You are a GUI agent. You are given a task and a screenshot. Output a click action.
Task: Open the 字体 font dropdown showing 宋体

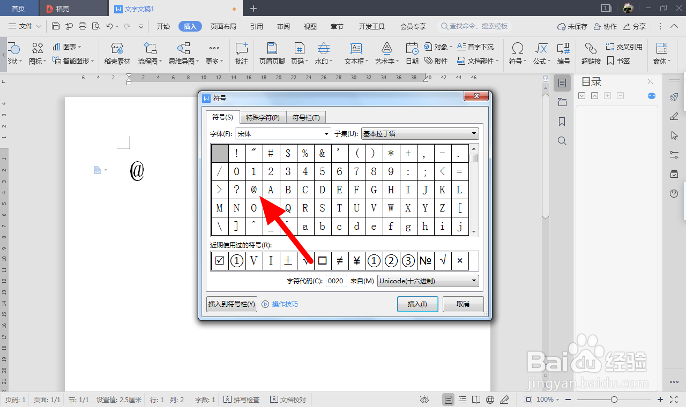pos(283,133)
